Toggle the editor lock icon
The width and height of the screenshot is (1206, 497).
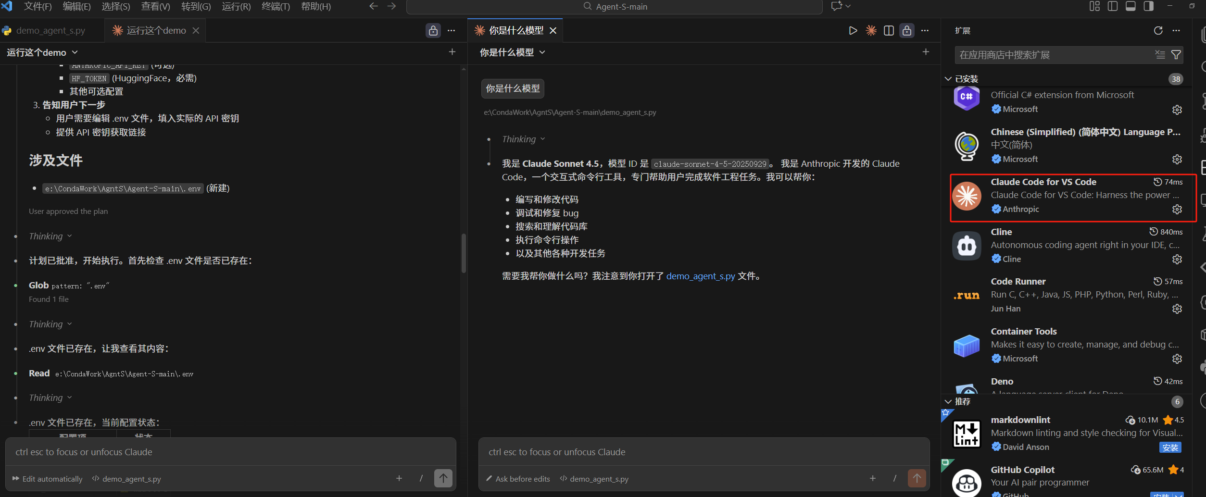[907, 30]
